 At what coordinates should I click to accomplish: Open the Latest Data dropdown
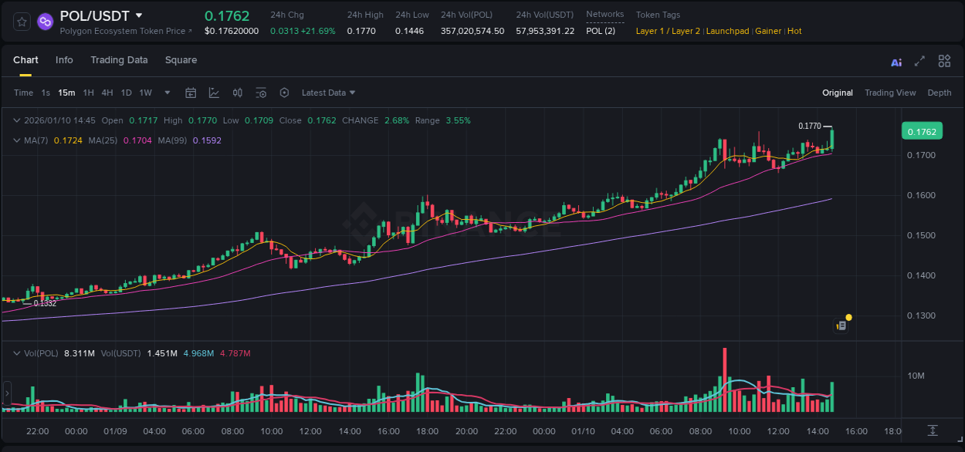[328, 93]
